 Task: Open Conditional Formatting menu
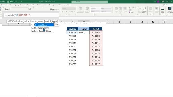click(x=81, y=10)
